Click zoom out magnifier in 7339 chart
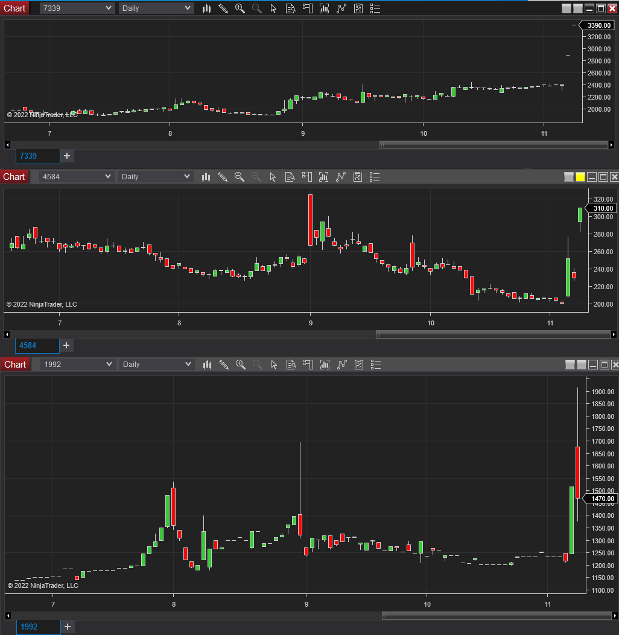The image size is (619, 635). point(256,8)
